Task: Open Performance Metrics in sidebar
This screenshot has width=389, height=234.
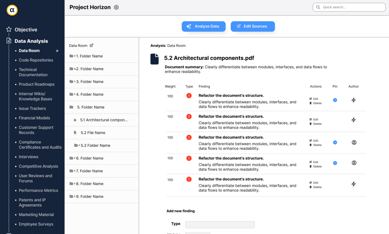Action: [38, 190]
